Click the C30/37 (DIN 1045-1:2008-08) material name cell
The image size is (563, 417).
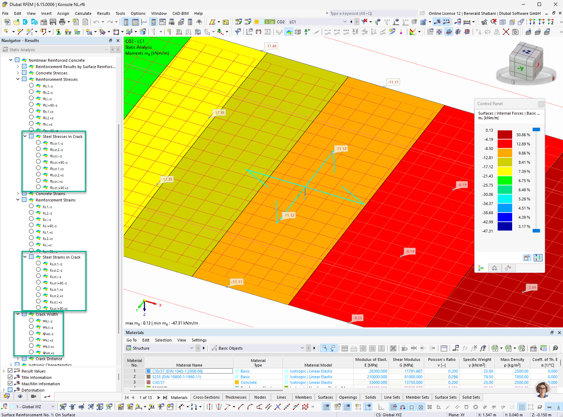(189, 371)
